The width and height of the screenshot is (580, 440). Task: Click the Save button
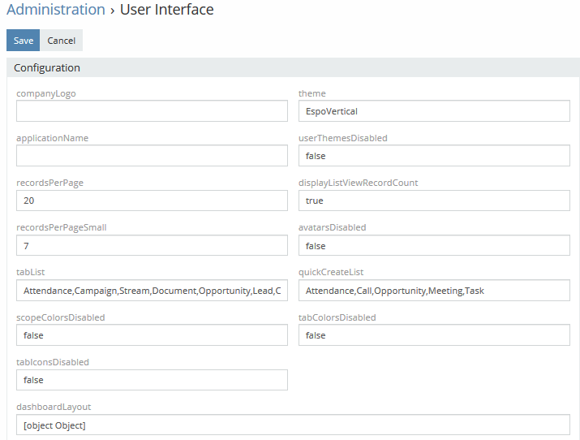coord(23,41)
